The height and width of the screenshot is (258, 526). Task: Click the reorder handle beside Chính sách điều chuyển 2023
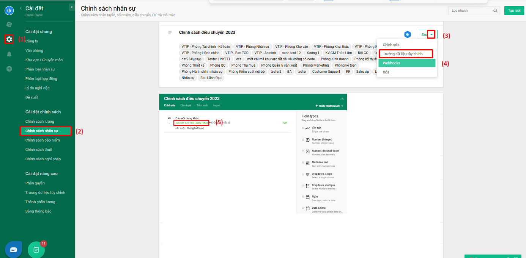pyautogui.click(x=170, y=33)
